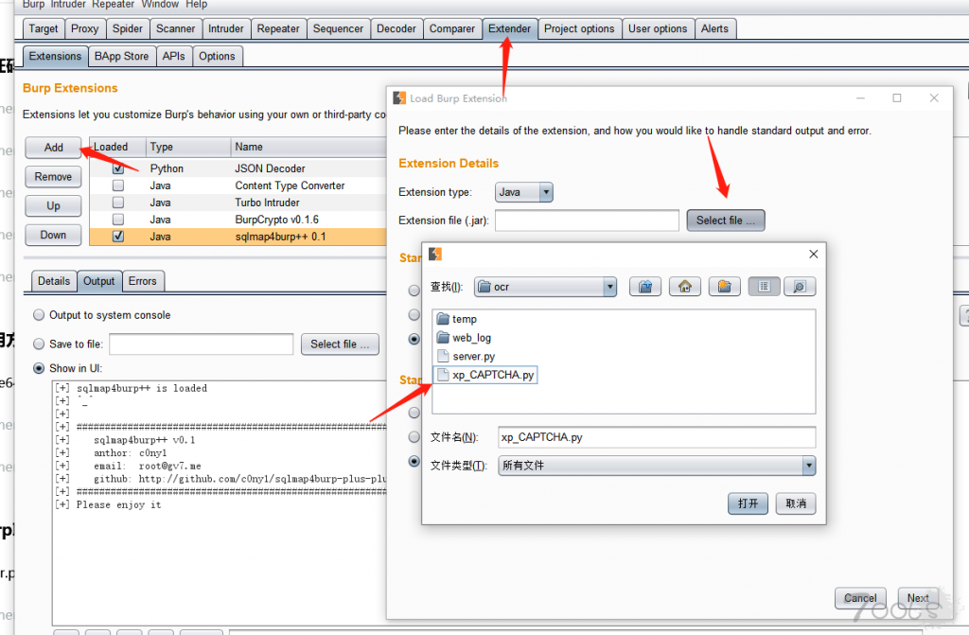The height and width of the screenshot is (635, 969).
Task: Move extension Down in the list
Action: click(x=53, y=235)
